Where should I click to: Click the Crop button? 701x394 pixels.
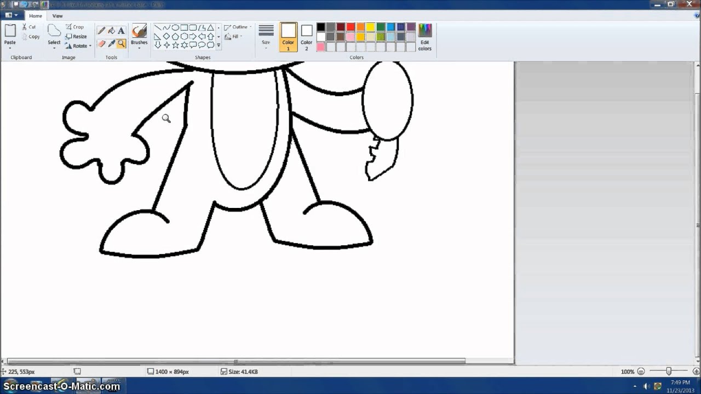tap(74, 27)
